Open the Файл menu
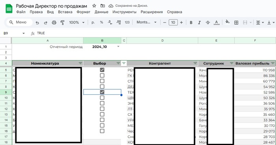Screen dimensions: 276x145 21,12
